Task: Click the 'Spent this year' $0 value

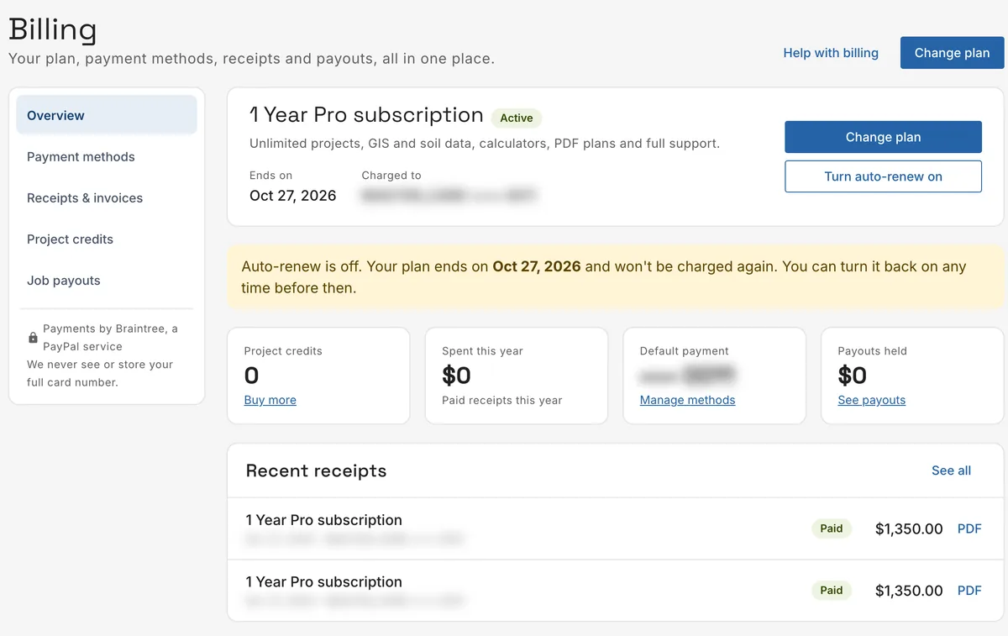Action: (456, 376)
